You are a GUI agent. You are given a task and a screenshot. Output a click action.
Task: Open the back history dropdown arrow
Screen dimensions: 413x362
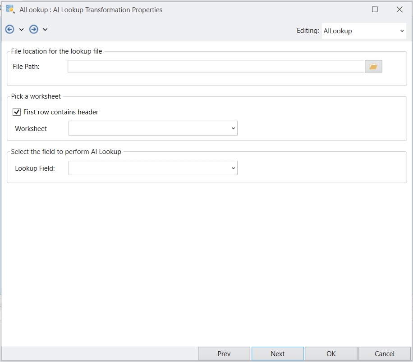(x=21, y=30)
